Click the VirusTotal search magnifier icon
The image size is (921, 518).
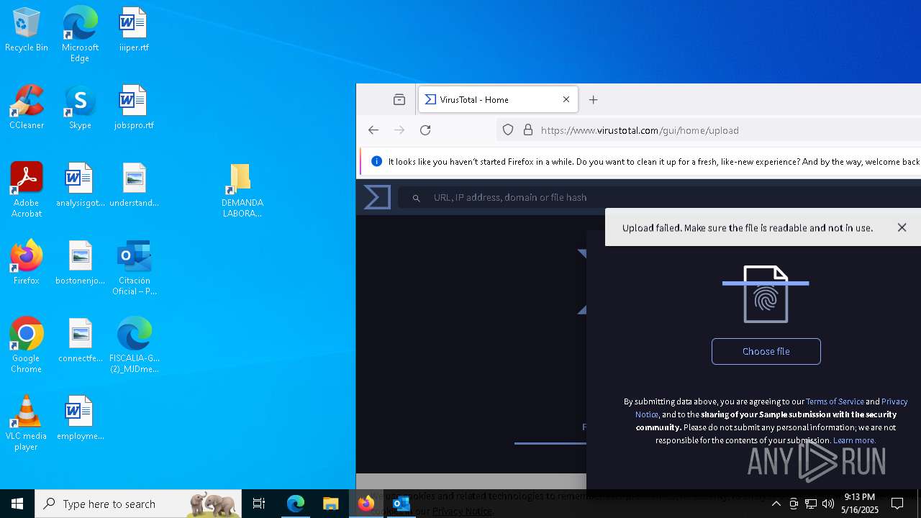416,198
